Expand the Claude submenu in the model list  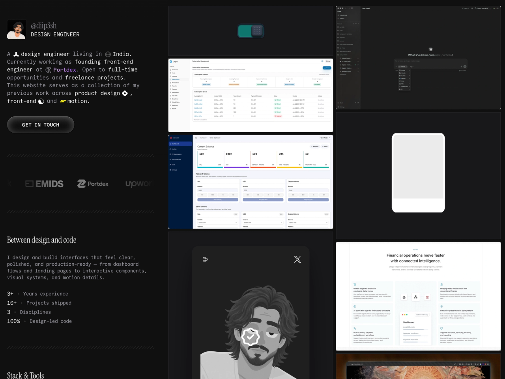click(x=405, y=73)
